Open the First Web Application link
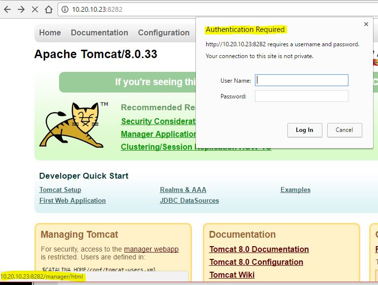378x285 pixels. coord(72,200)
